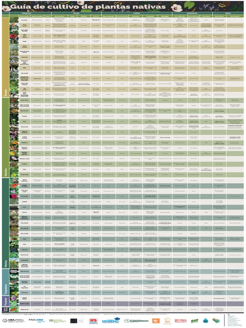This screenshot has height=328, width=246.
Task: Select the Salvia rastrera name cell
Action: 24,255
